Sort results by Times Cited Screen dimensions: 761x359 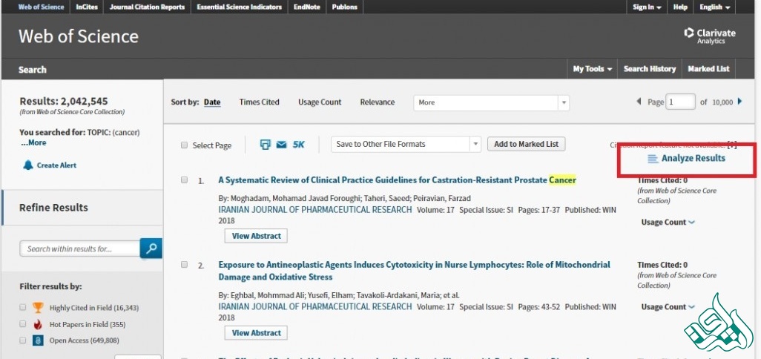point(259,102)
